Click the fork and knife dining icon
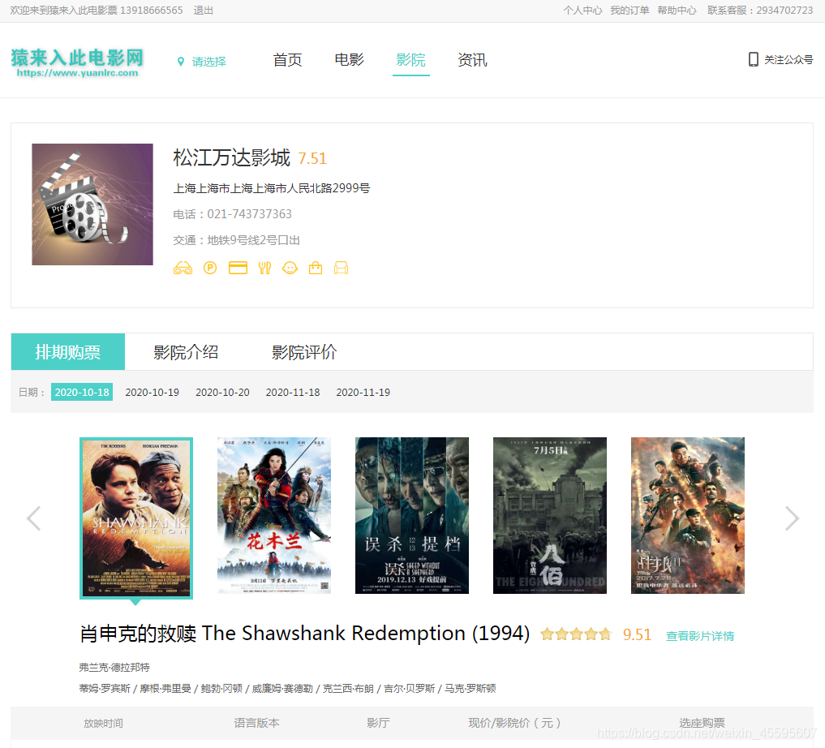 coord(264,269)
